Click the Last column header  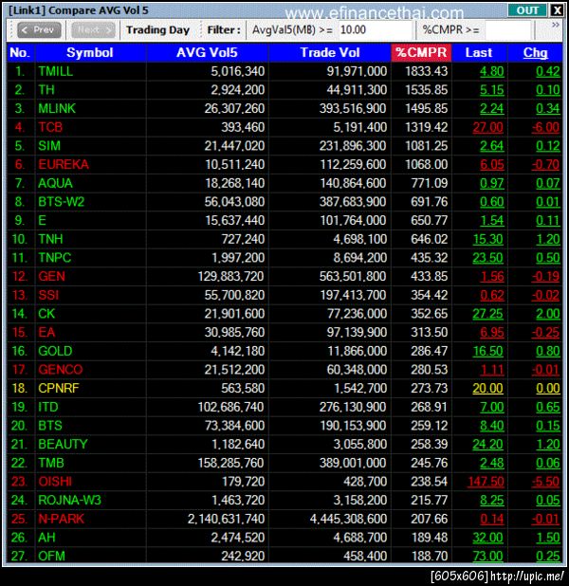tap(479, 52)
